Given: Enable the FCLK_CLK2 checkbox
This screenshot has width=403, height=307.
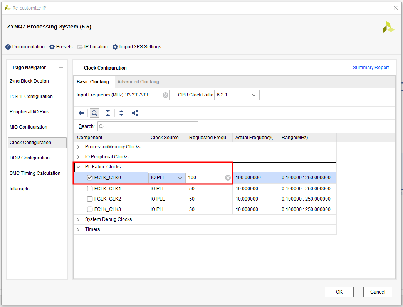Looking at the screenshot, I should 90,199.
